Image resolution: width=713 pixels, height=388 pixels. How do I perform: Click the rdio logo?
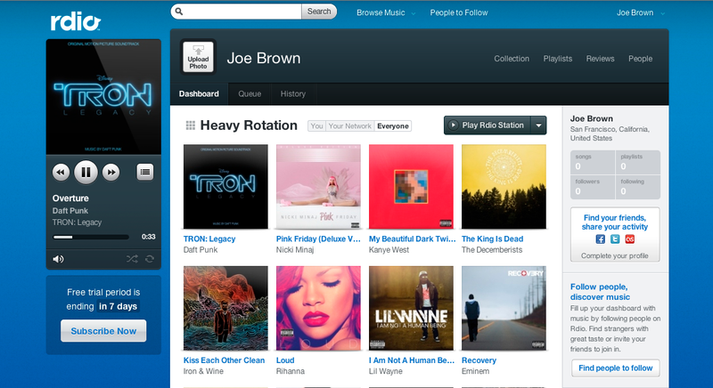(75, 21)
